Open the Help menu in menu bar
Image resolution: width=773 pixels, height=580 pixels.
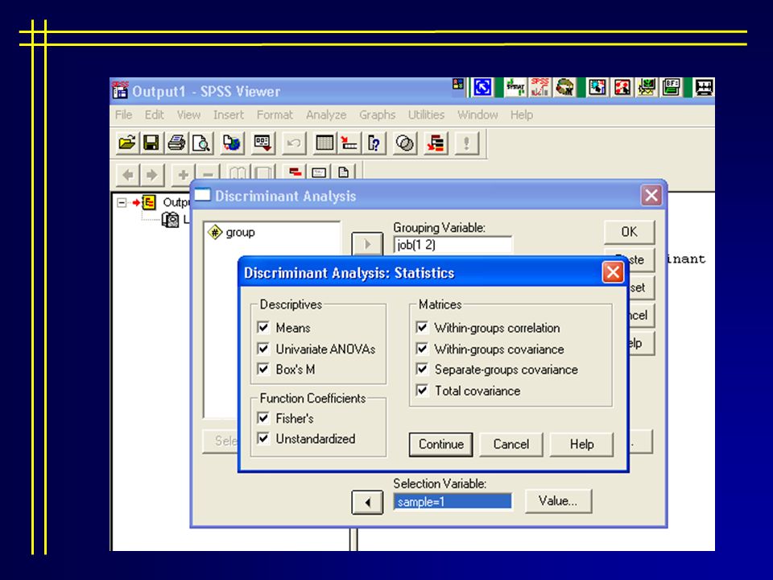521,115
